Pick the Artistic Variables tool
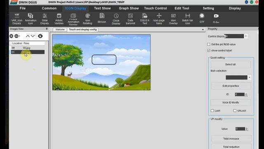 click(59, 19)
